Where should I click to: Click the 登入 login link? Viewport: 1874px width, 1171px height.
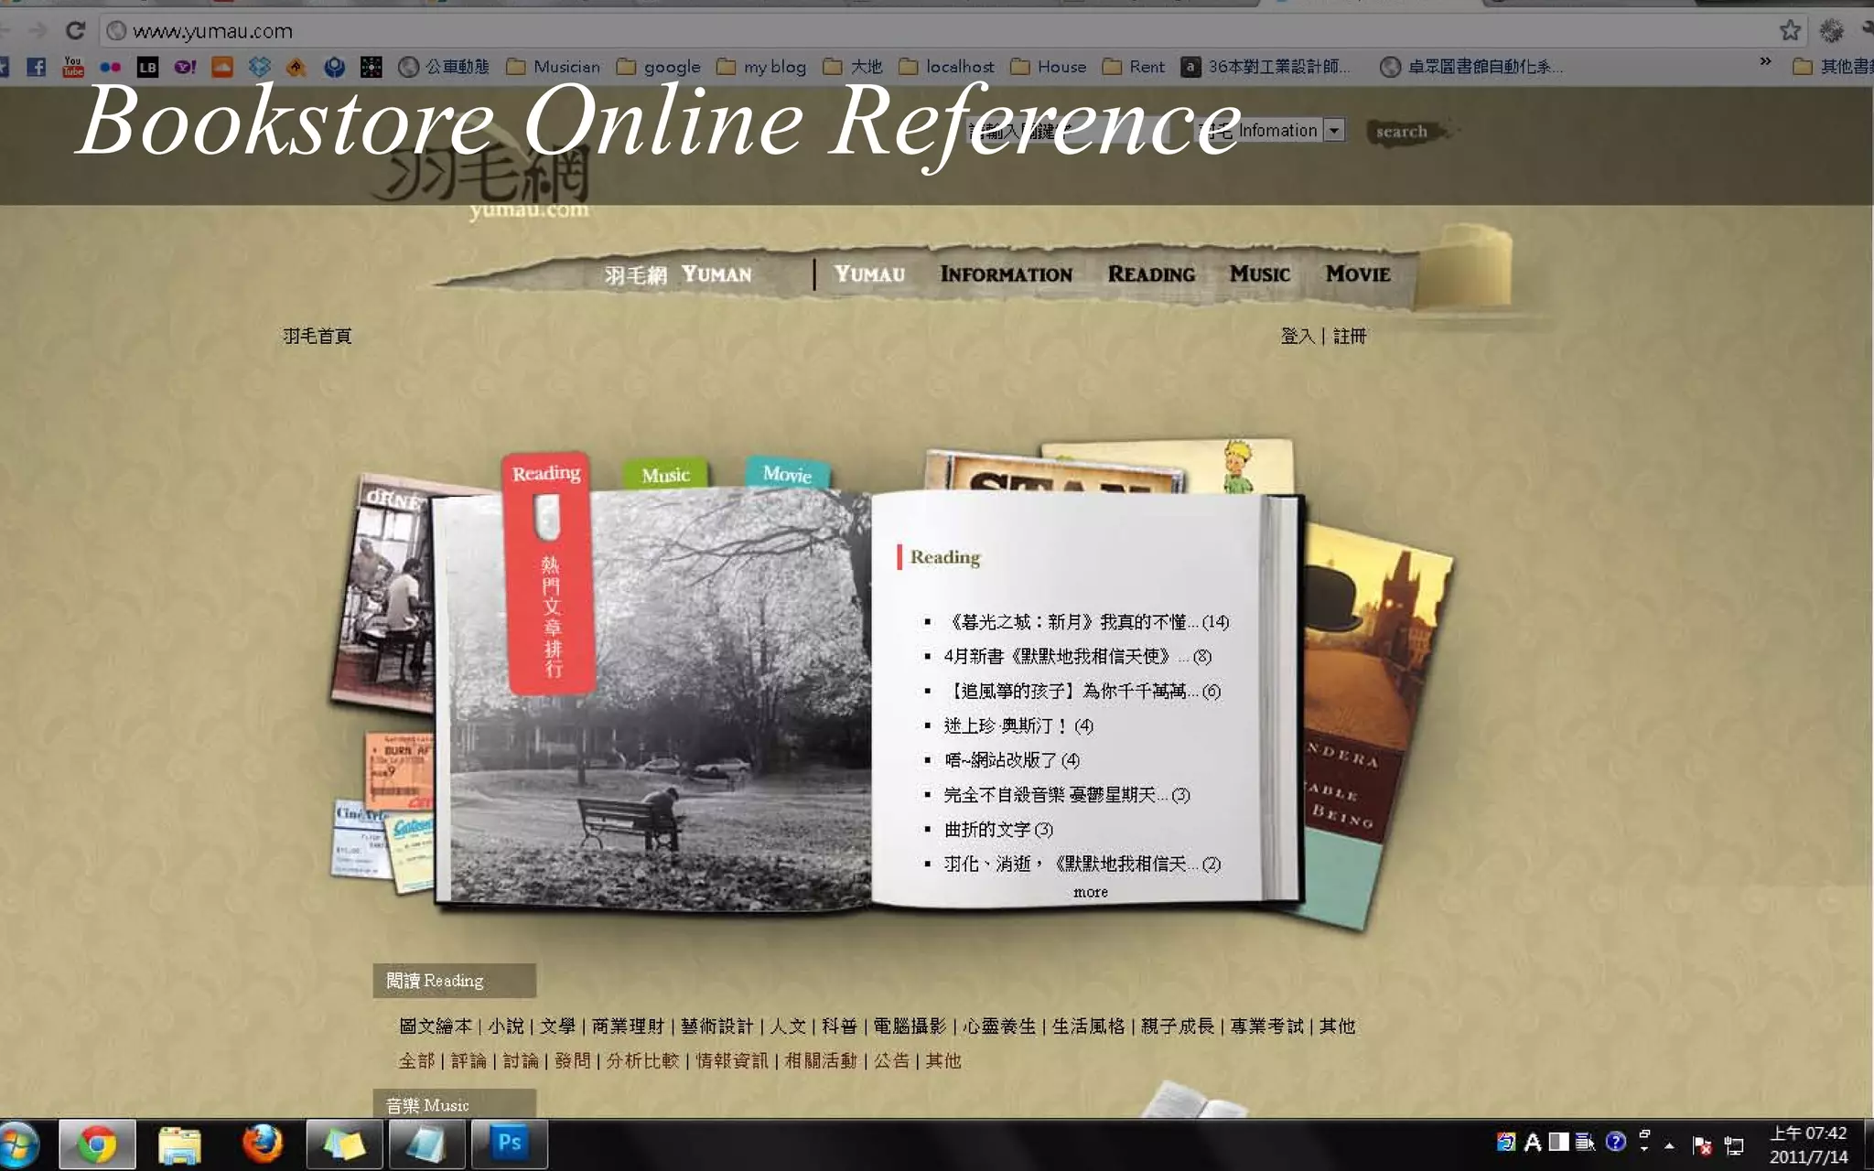1298,336
